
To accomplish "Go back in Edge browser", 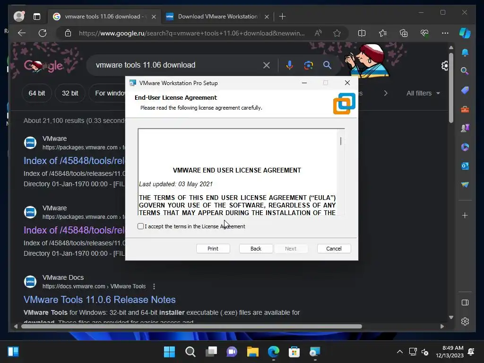I will [22, 33].
